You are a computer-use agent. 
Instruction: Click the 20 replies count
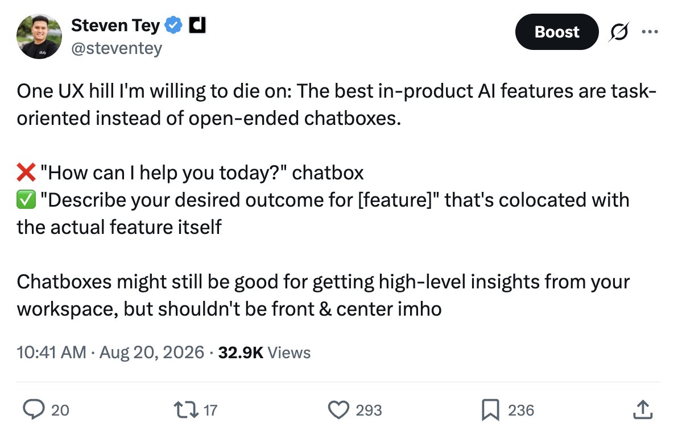[60, 410]
